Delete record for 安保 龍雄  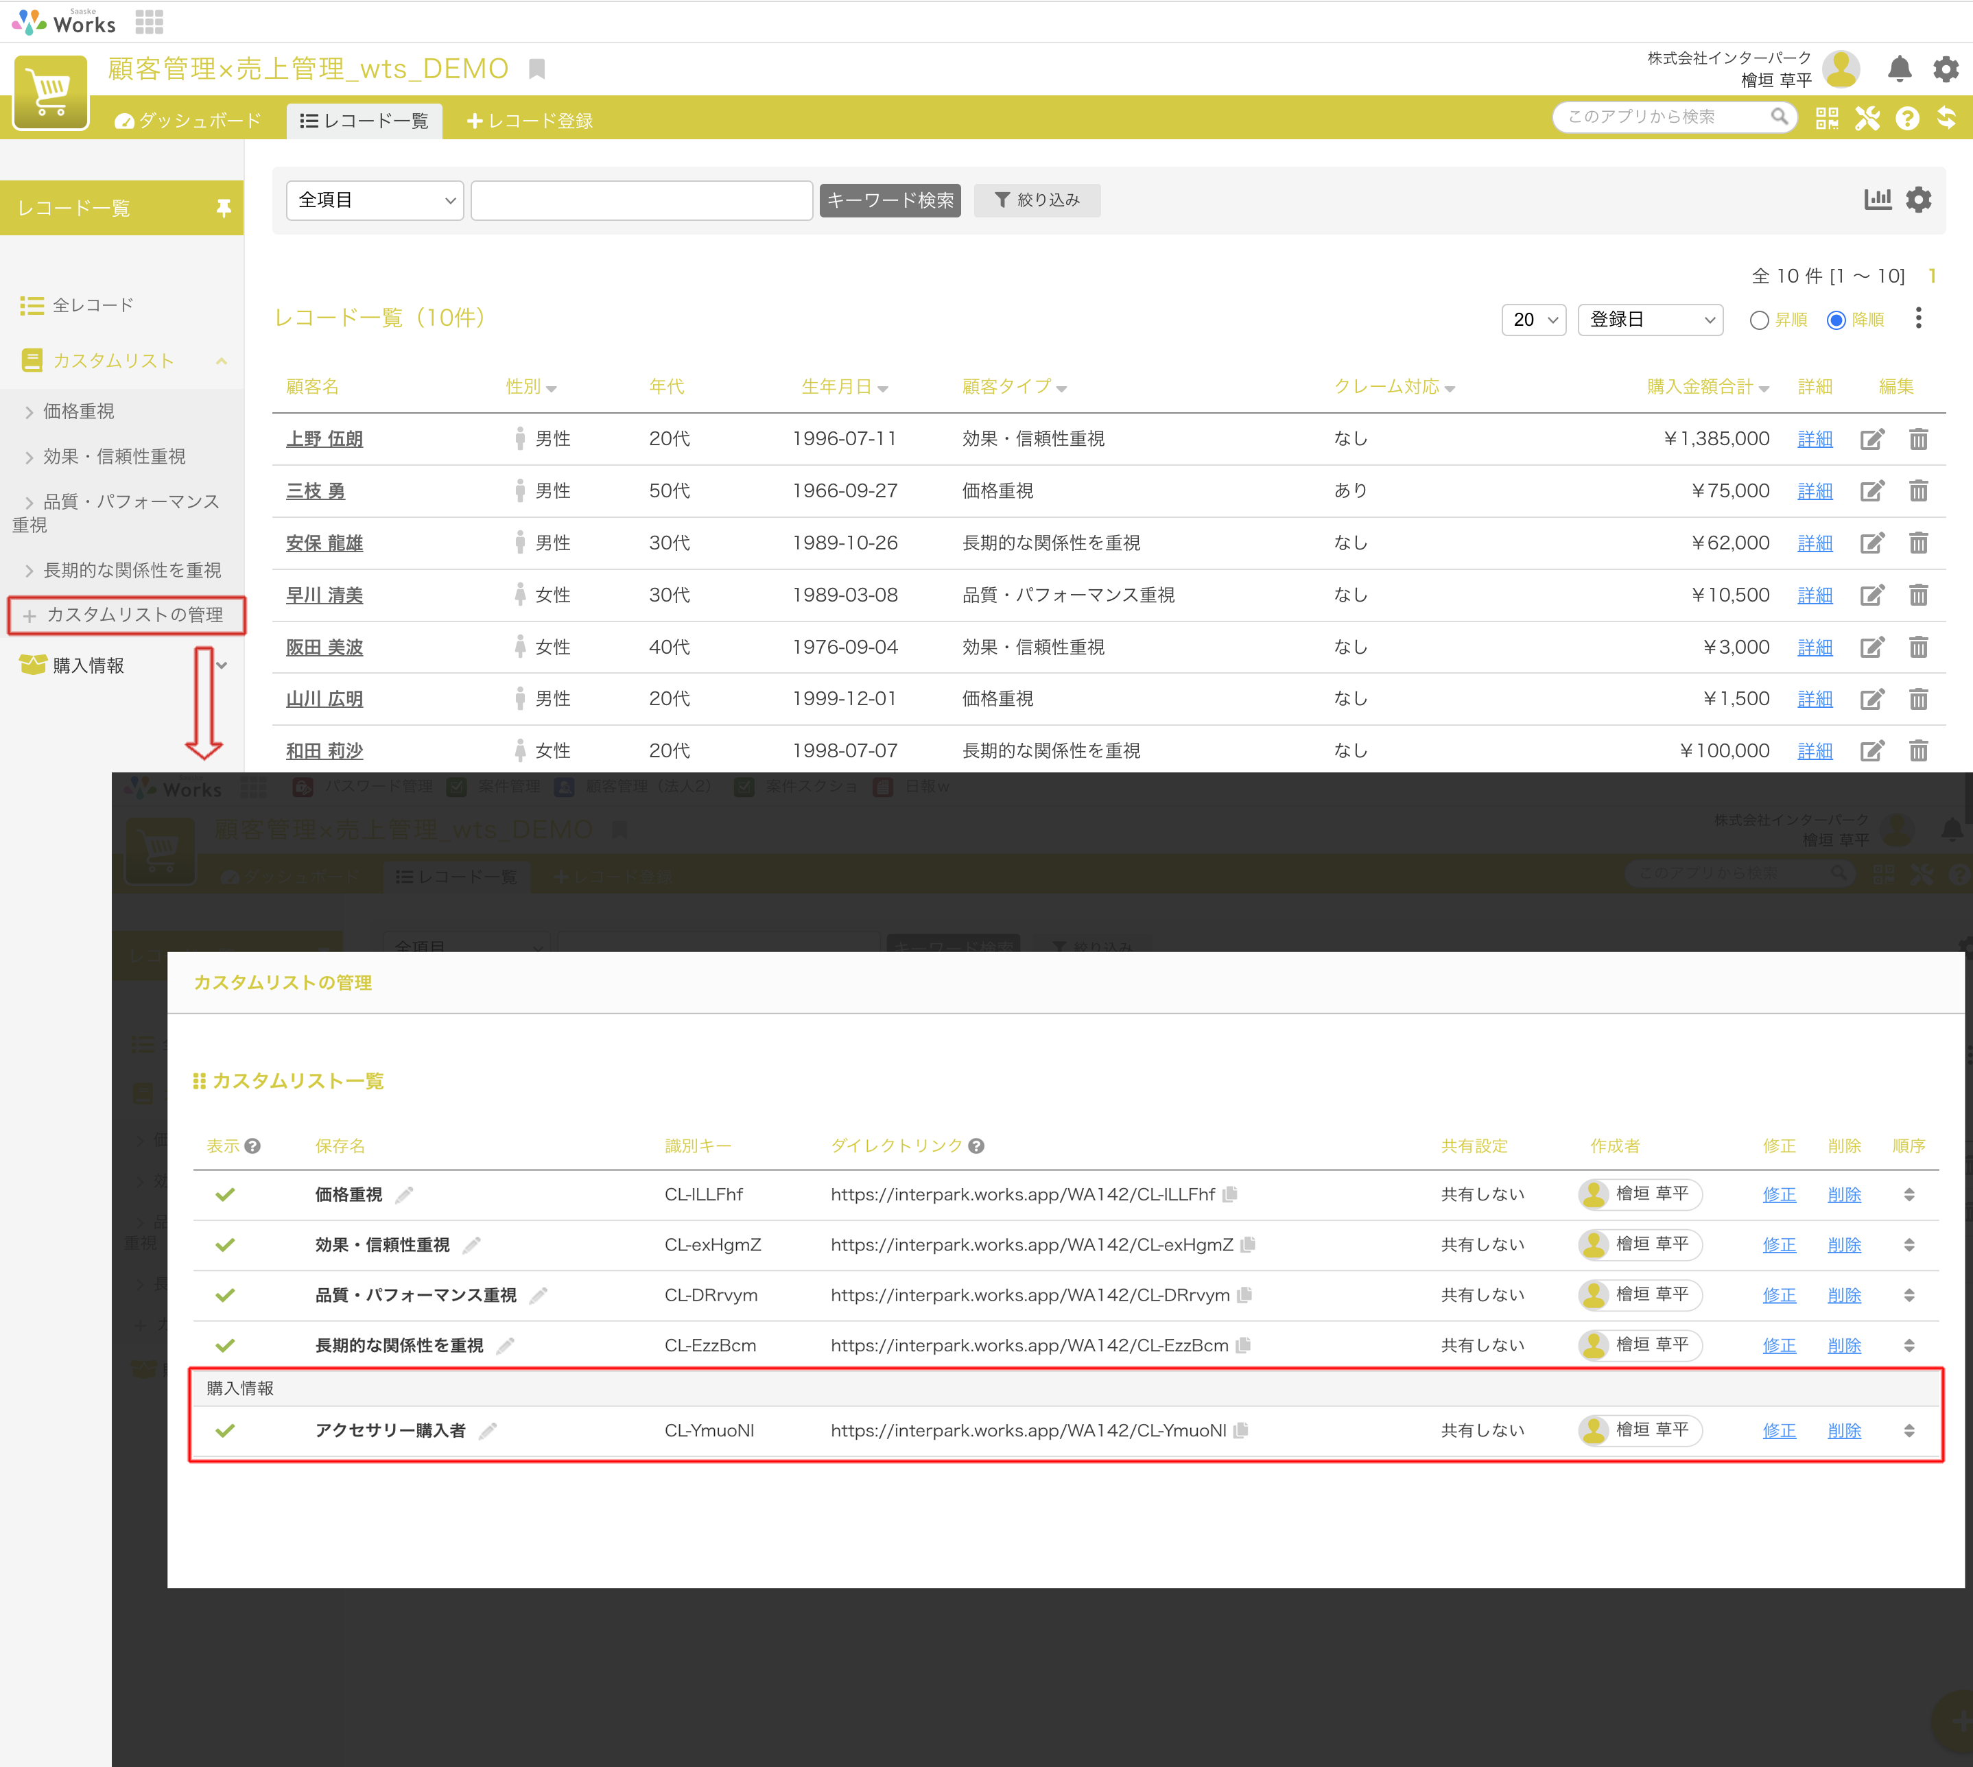point(1919,543)
